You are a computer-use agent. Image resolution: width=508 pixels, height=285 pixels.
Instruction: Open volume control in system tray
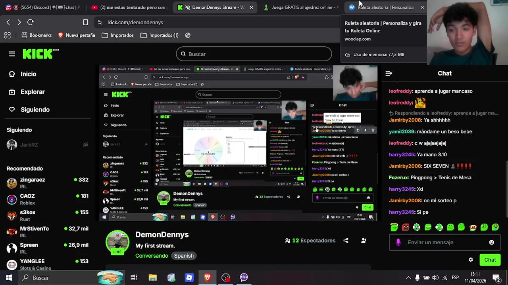click(435, 277)
